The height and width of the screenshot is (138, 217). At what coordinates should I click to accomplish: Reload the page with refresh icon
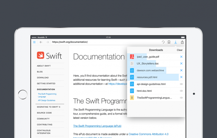[163, 42]
